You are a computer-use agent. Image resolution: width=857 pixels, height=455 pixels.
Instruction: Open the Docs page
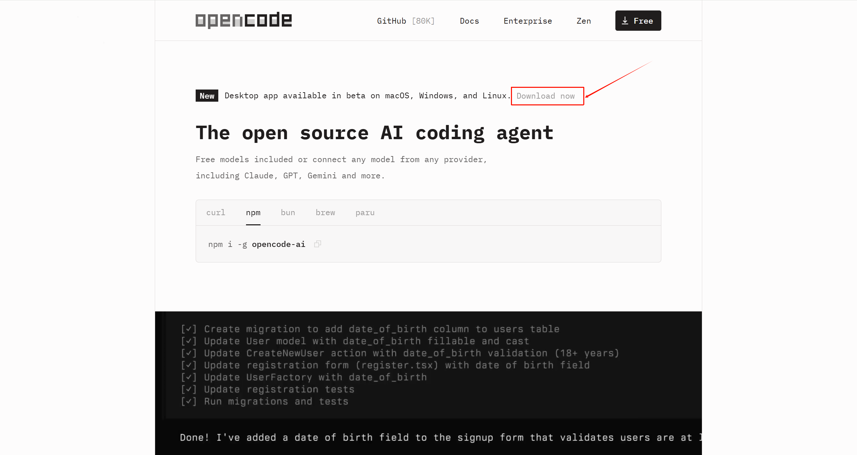469,21
